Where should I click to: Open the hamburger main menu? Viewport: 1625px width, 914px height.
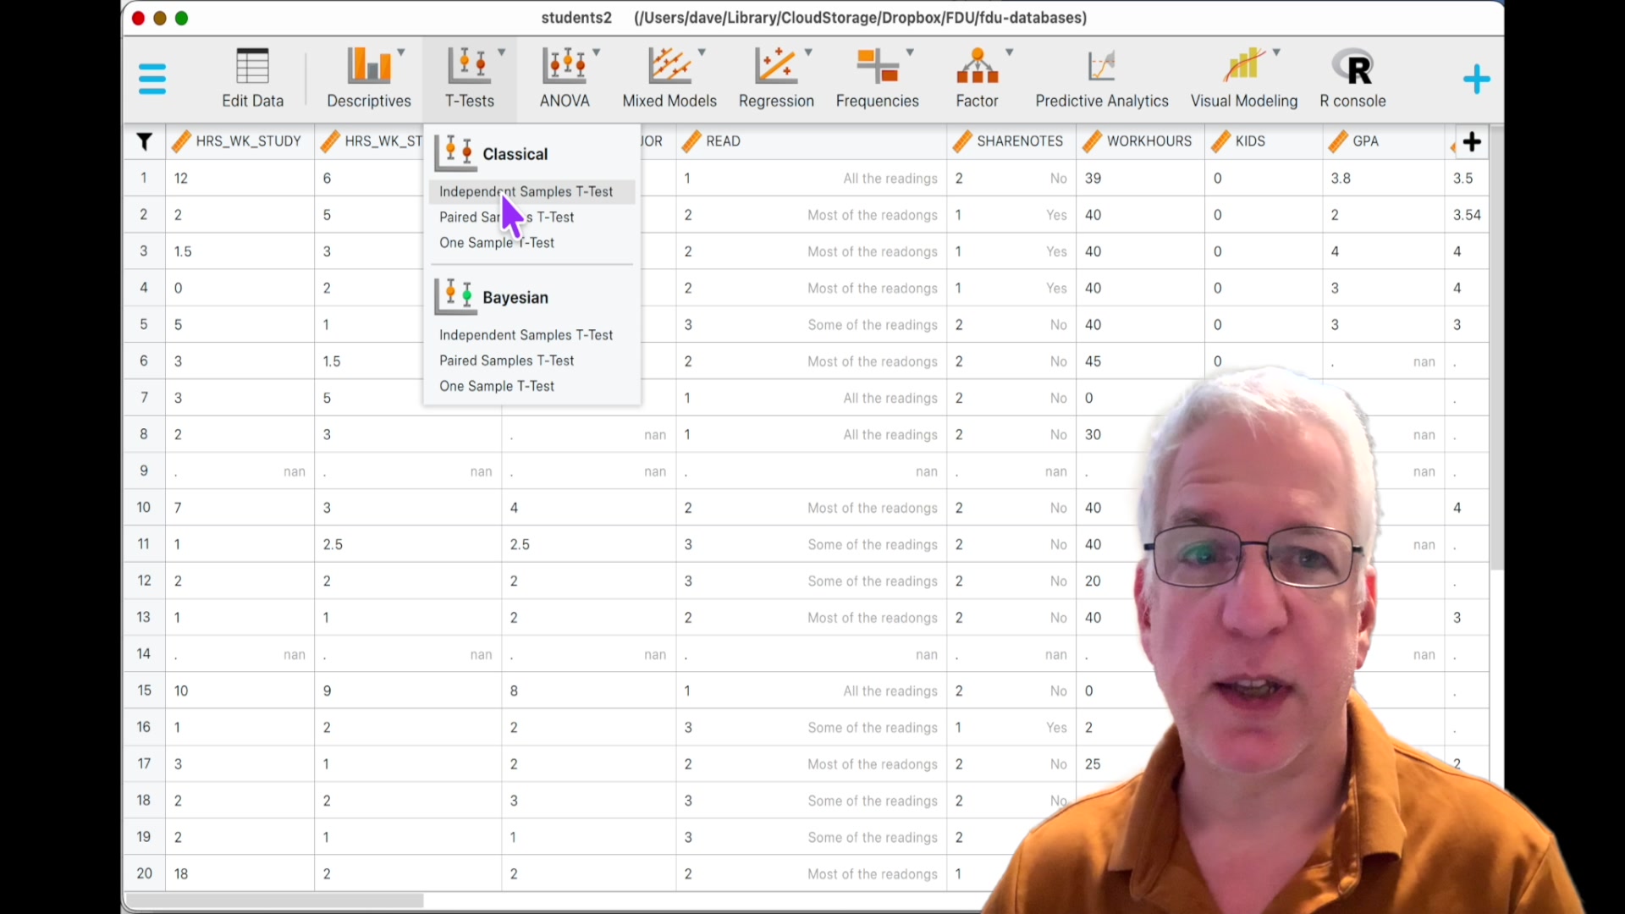pos(152,78)
